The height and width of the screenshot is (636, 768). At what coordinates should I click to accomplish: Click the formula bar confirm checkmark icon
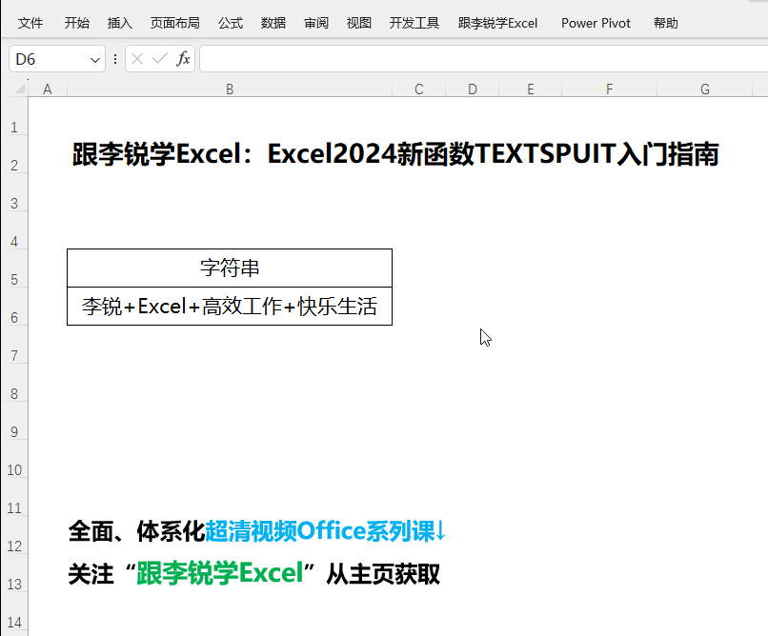pos(160,59)
